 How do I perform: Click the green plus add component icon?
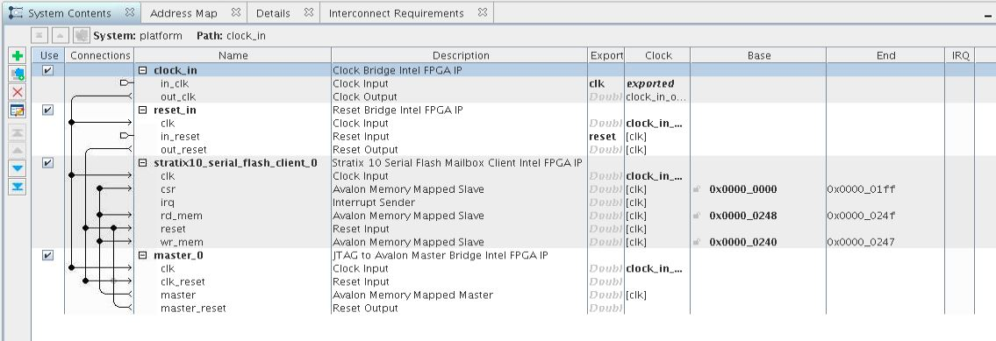pyautogui.click(x=18, y=56)
